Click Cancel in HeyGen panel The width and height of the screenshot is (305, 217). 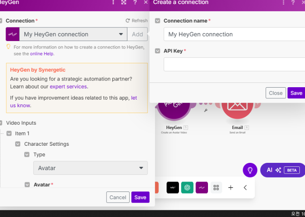(x=118, y=197)
